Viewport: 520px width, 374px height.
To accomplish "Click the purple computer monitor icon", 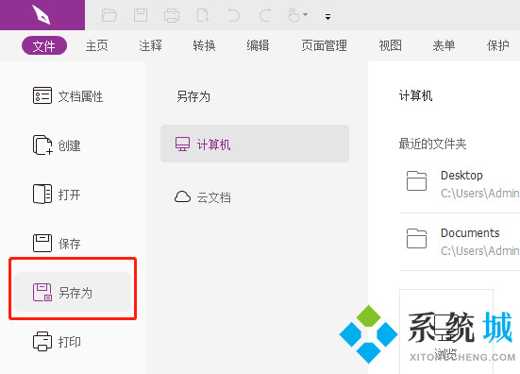I will [x=182, y=144].
